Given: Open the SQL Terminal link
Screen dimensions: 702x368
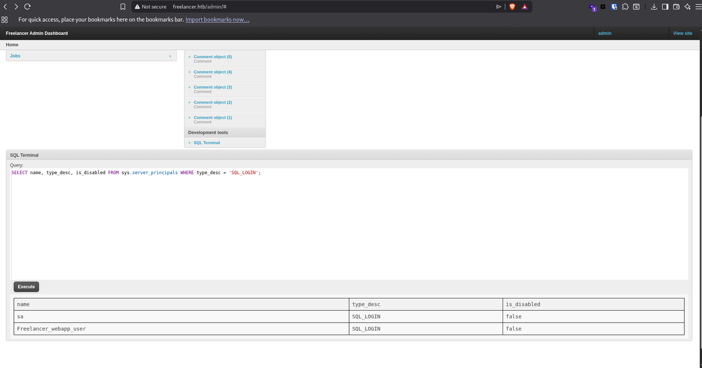Looking at the screenshot, I should tap(207, 143).
